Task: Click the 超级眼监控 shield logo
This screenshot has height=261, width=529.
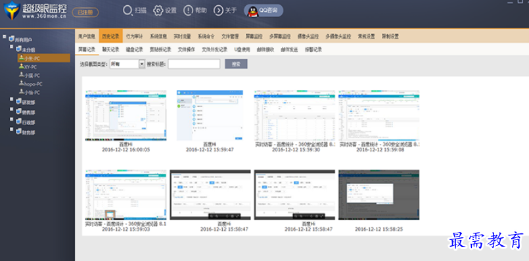Action: tap(11, 11)
